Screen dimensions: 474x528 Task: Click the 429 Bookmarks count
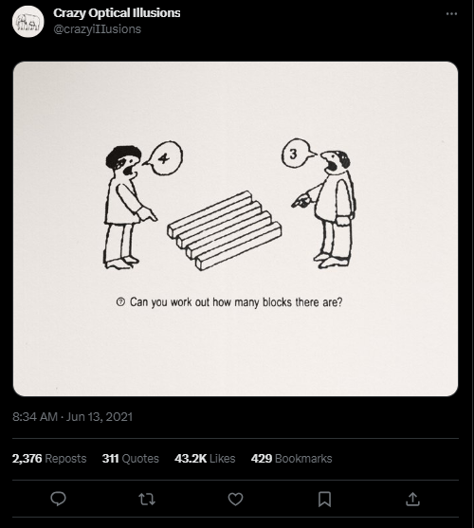(x=292, y=458)
